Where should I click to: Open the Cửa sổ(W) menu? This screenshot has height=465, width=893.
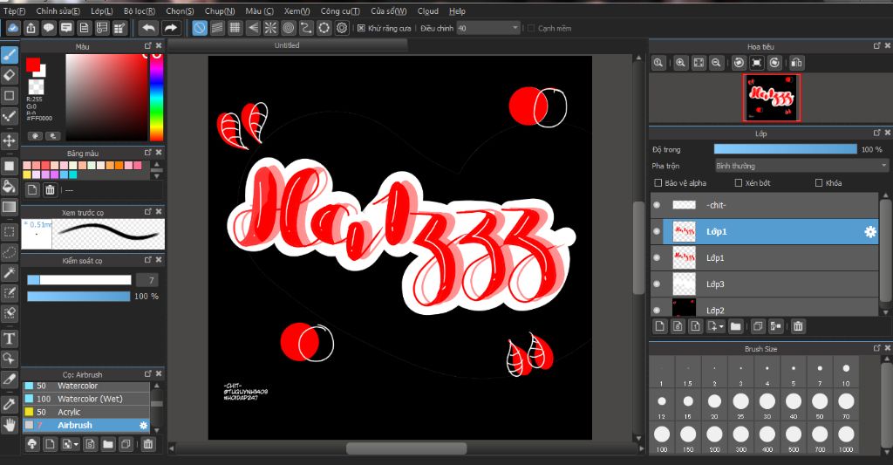pos(388,10)
